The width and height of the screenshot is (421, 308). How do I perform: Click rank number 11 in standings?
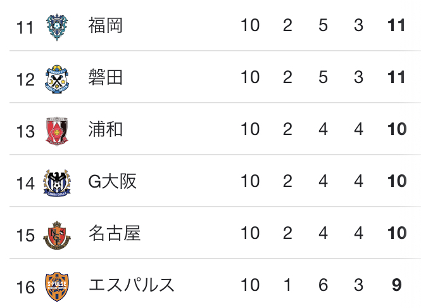pyautogui.click(x=25, y=28)
